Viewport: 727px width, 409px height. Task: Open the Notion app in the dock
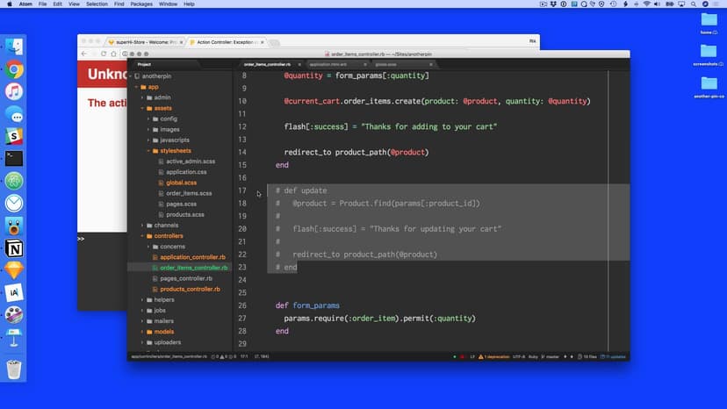click(14, 248)
